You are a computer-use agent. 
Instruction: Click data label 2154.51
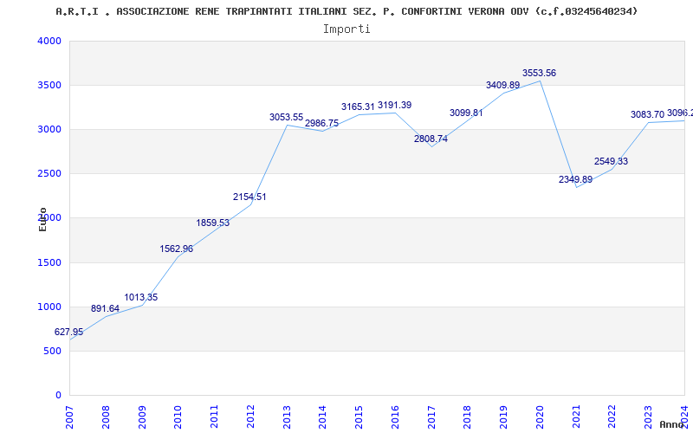click(249, 197)
